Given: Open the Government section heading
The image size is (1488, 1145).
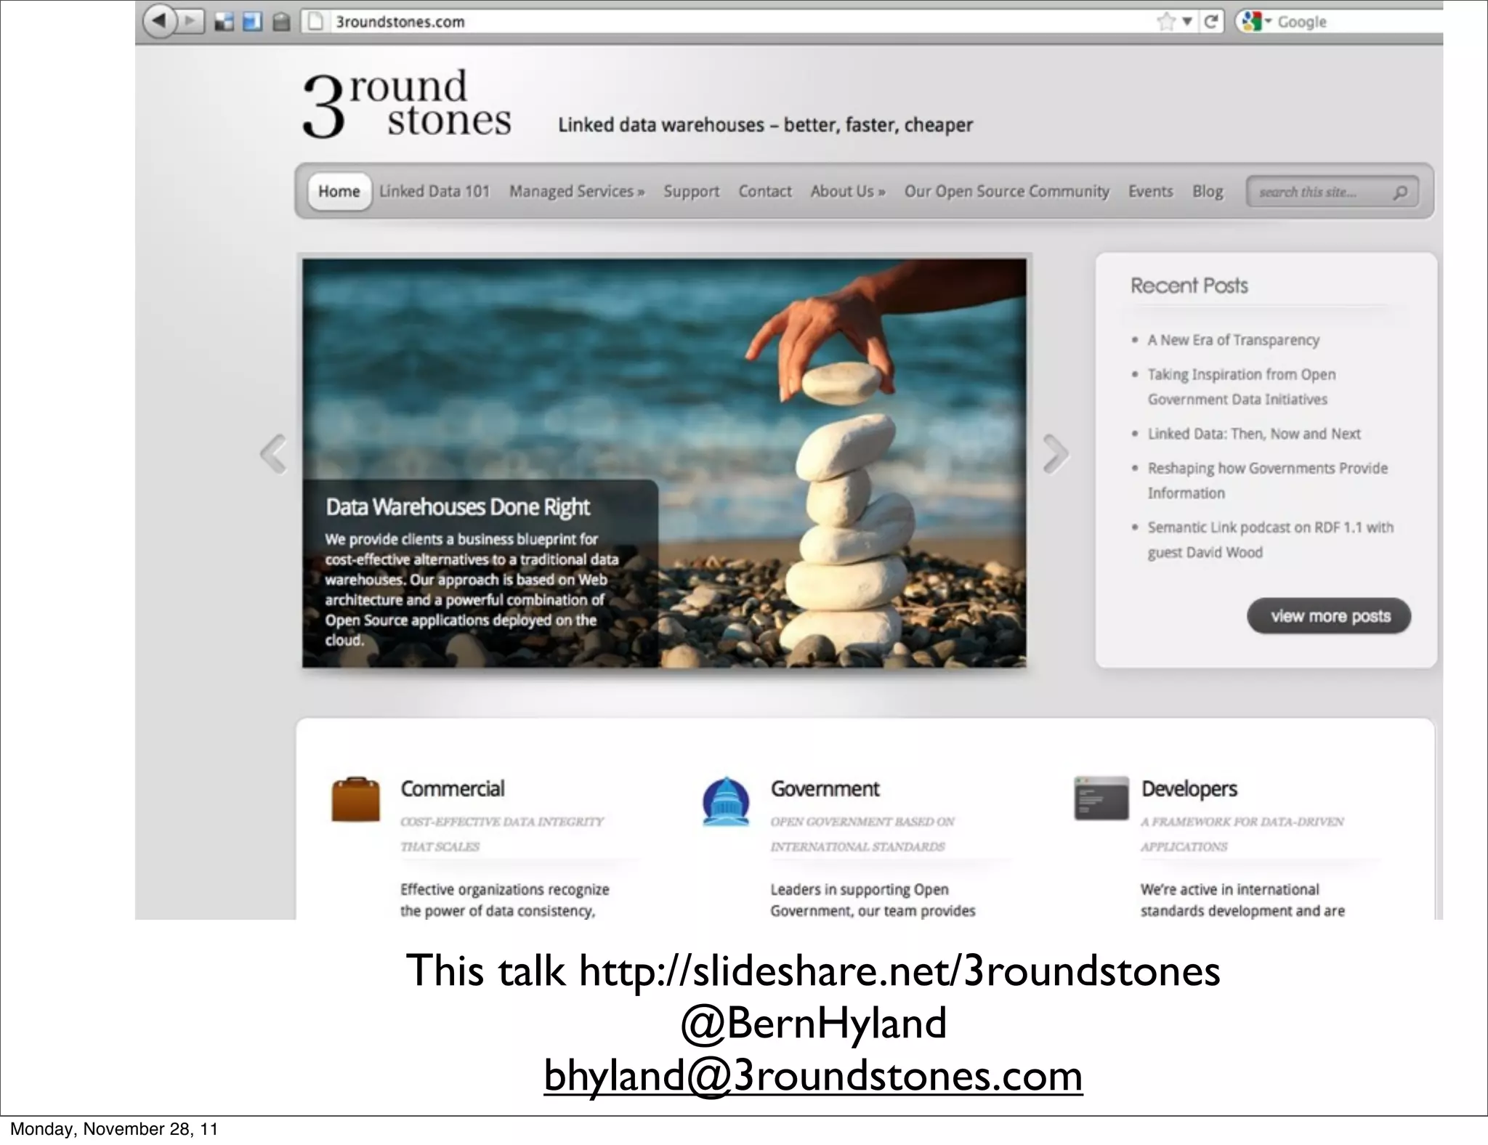Looking at the screenshot, I should 825,789.
